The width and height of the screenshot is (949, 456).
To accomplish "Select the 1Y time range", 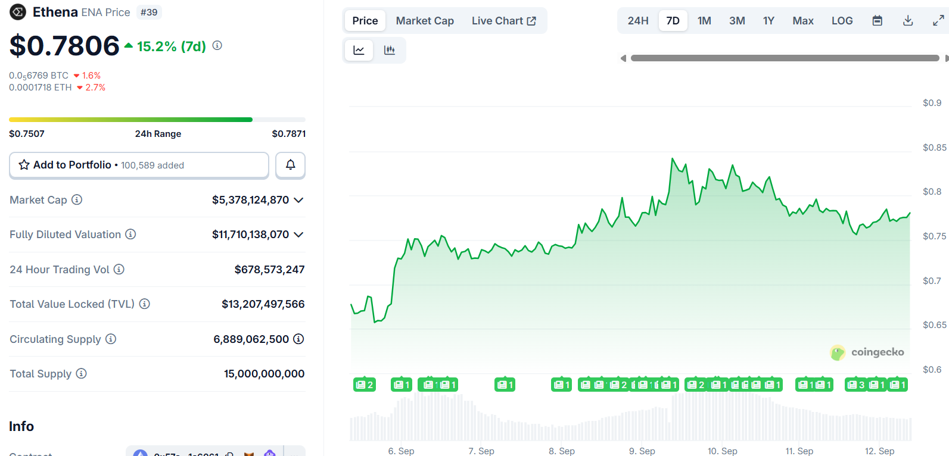I will (x=768, y=21).
